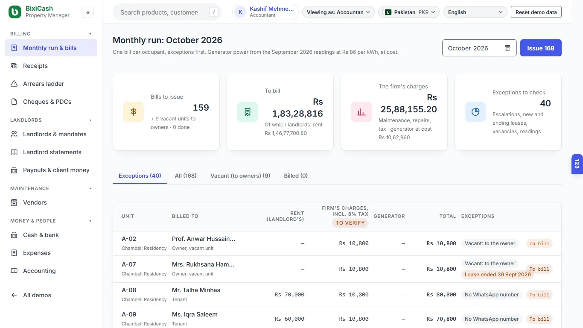
Task: Click the Expenses receipt icon
Action: (14, 253)
